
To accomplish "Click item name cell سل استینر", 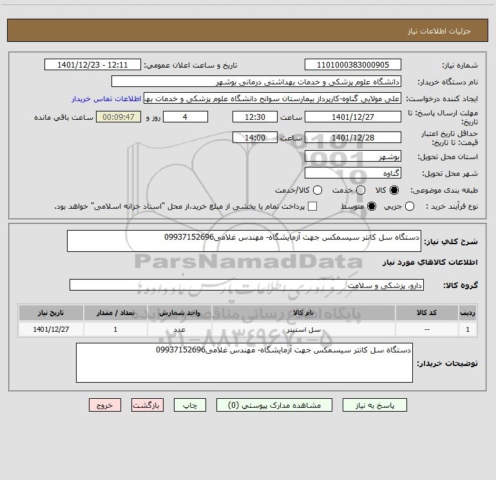I will coord(303,330).
